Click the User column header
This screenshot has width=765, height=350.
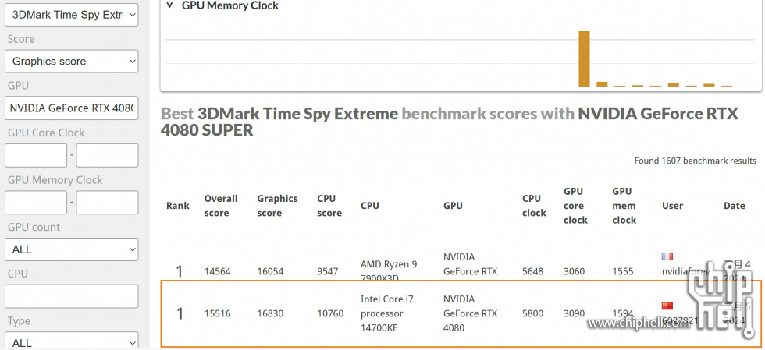click(x=672, y=206)
